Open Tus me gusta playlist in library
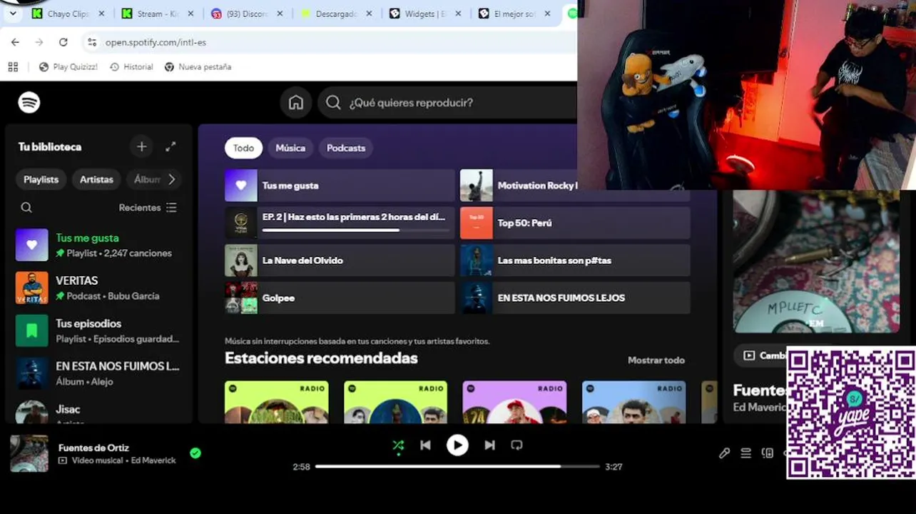 click(98, 245)
